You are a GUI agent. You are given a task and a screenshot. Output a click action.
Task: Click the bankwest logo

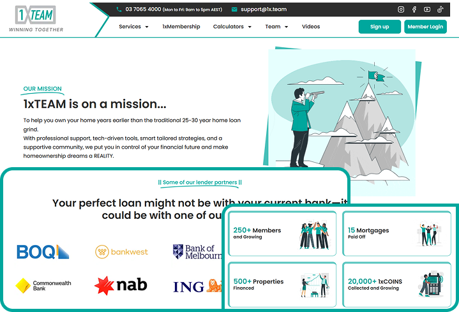pos(121,251)
